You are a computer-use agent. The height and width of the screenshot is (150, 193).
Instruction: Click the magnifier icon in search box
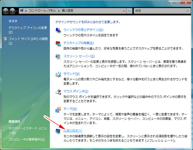click(x=188, y=11)
